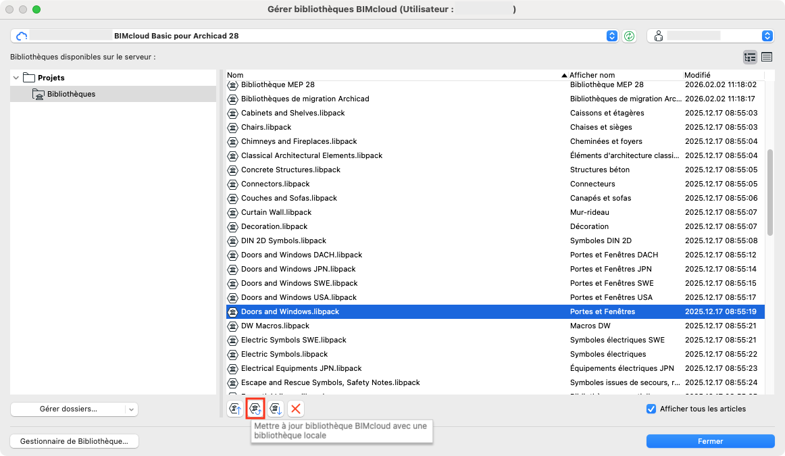Select Electrical Equipments JPN.libpack row
Viewport: 785px width, 456px height.
pyautogui.click(x=495, y=368)
